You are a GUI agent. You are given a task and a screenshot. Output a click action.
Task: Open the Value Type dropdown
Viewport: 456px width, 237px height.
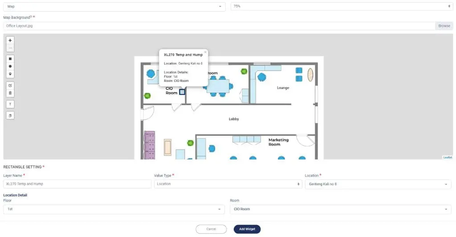[228, 184]
